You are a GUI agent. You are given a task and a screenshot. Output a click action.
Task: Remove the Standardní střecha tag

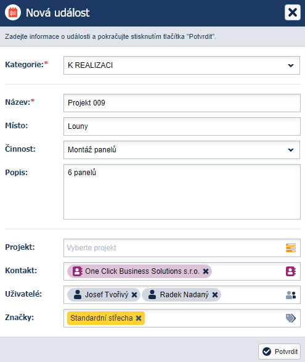[x=139, y=318]
